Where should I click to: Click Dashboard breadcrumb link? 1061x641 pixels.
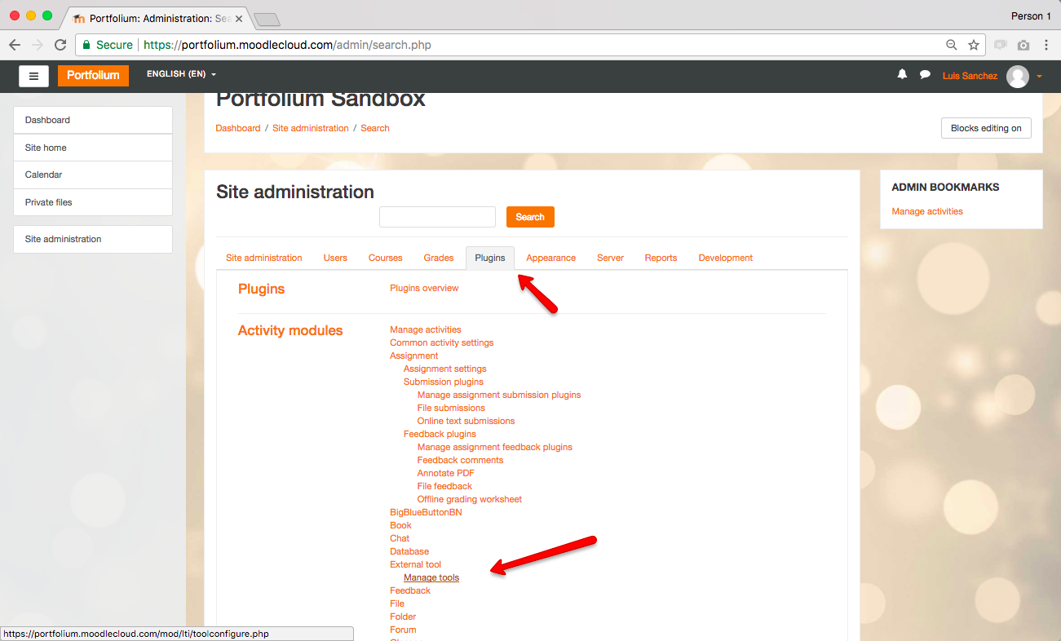pos(238,128)
